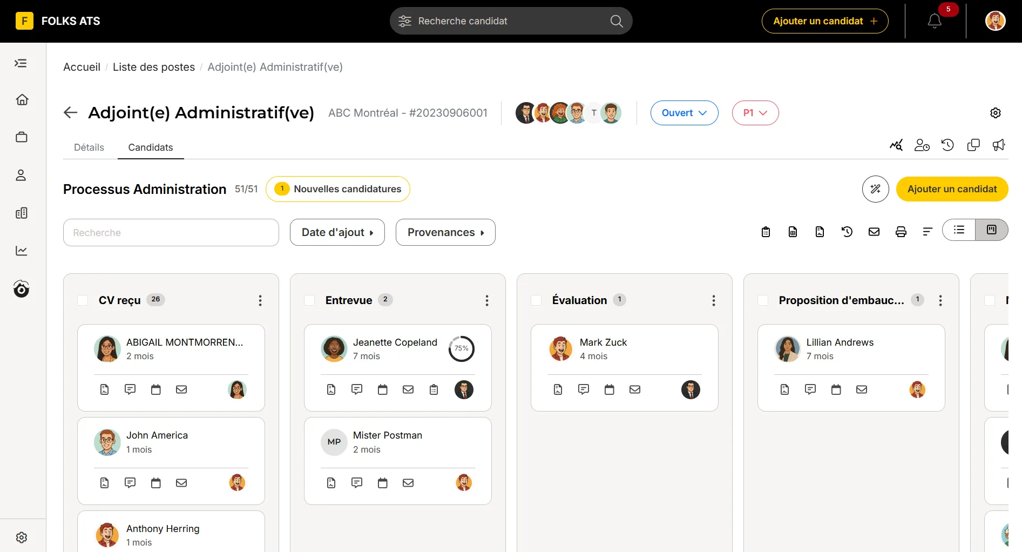This screenshot has width=1022, height=552.
Task: Click the print icon in toolbar
Action: pos(901,232)
